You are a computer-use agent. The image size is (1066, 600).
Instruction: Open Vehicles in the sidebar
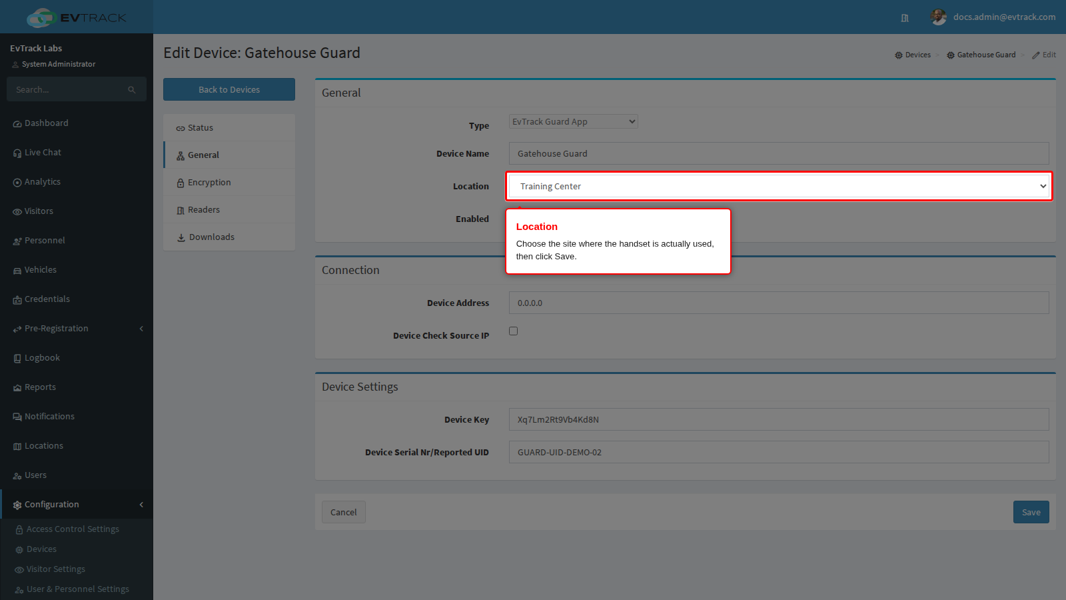click(77, 270)
